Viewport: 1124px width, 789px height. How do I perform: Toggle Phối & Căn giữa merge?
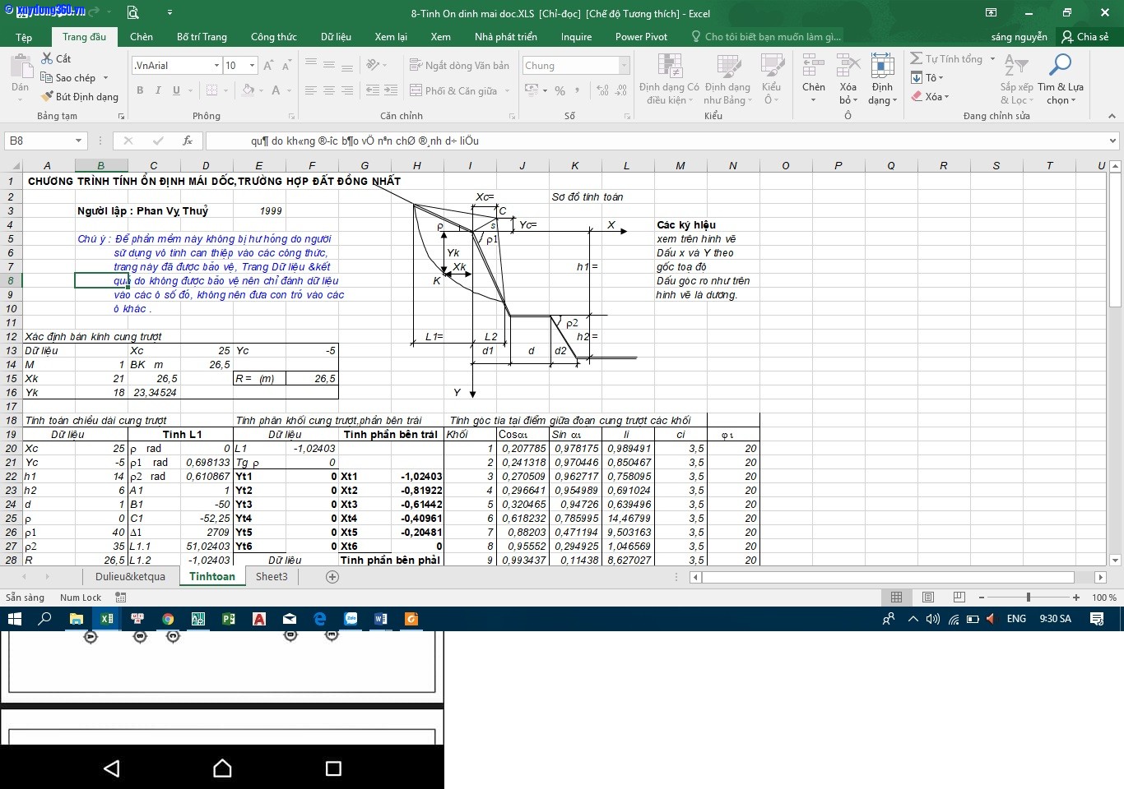(x=453, y=90)
